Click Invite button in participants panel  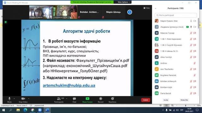point(166,100)
